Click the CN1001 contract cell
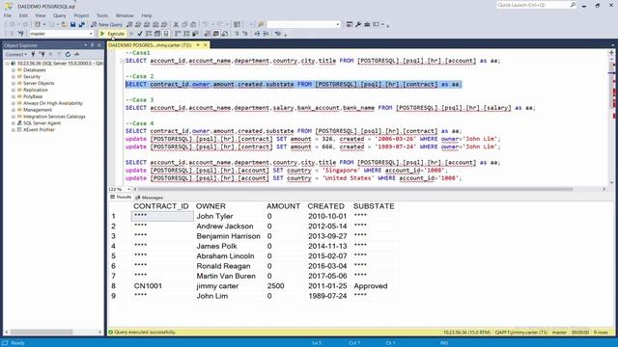The width and height of the screenshot is (618, 347). point(161,286)
